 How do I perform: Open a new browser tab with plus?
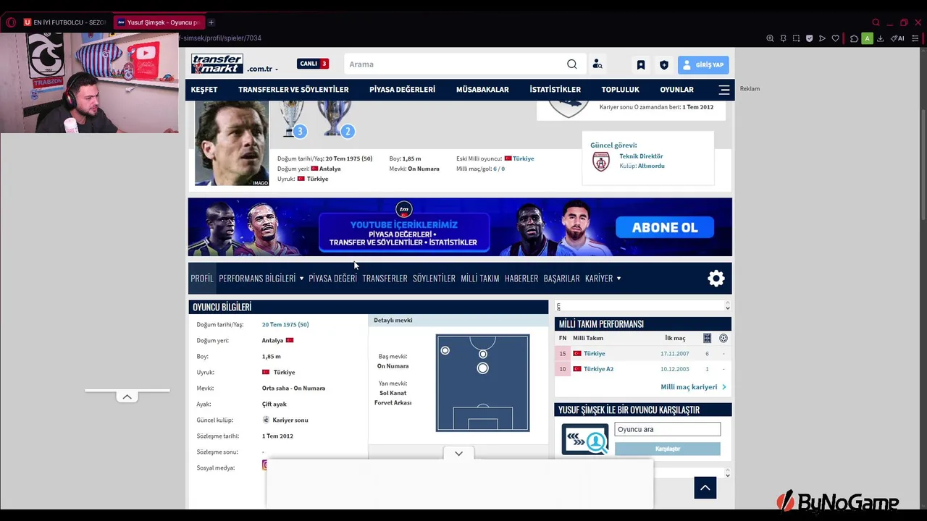click(x=211, y=22)
